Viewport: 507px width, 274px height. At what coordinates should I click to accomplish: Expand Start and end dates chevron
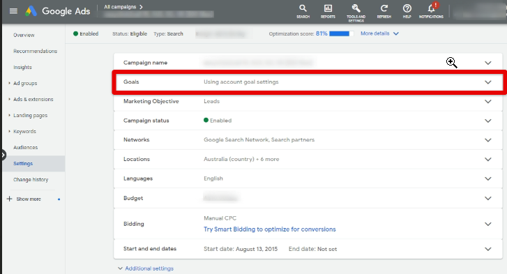tap(488, 249)
